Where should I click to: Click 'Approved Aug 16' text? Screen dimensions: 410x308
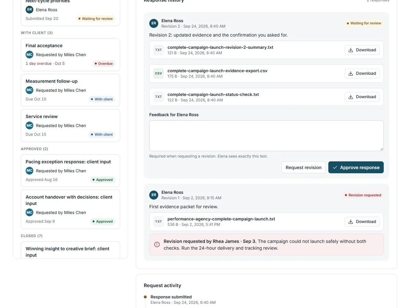pyautogui.click(x=42, y=179)
